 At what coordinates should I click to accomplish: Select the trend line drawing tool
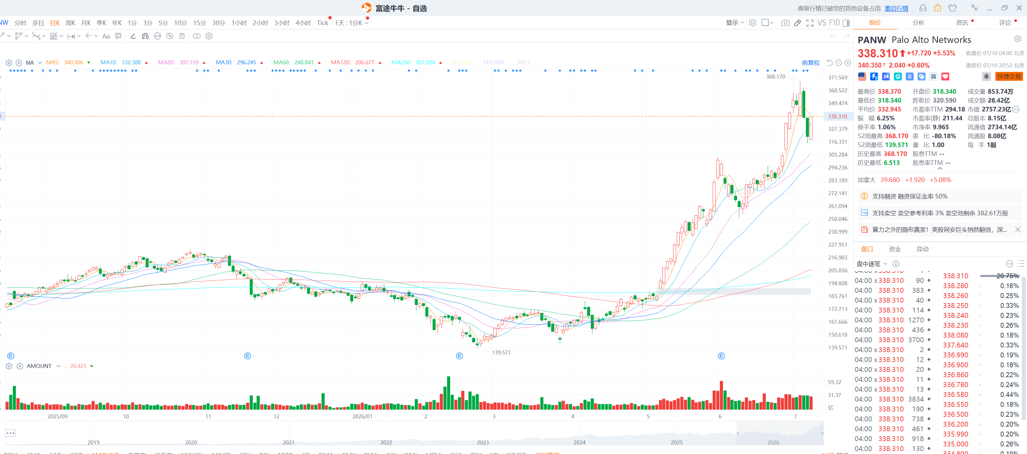(x=133, y=36)
